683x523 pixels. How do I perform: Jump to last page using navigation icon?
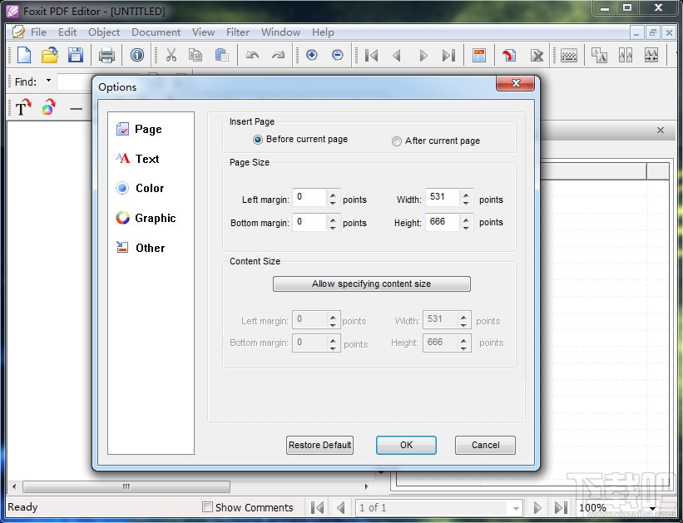[x=449, y=55]
